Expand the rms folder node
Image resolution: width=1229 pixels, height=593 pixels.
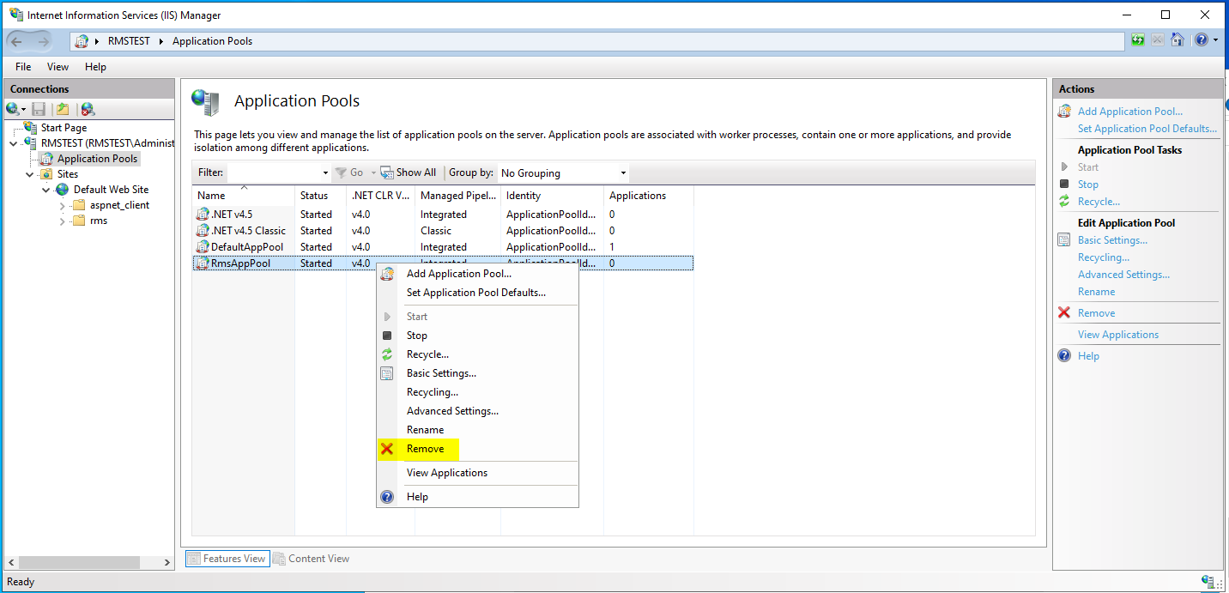[x=63, y=221]
